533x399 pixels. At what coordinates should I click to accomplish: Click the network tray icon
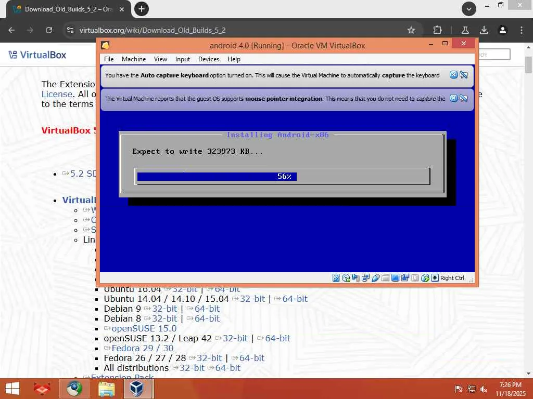(472, 389)
